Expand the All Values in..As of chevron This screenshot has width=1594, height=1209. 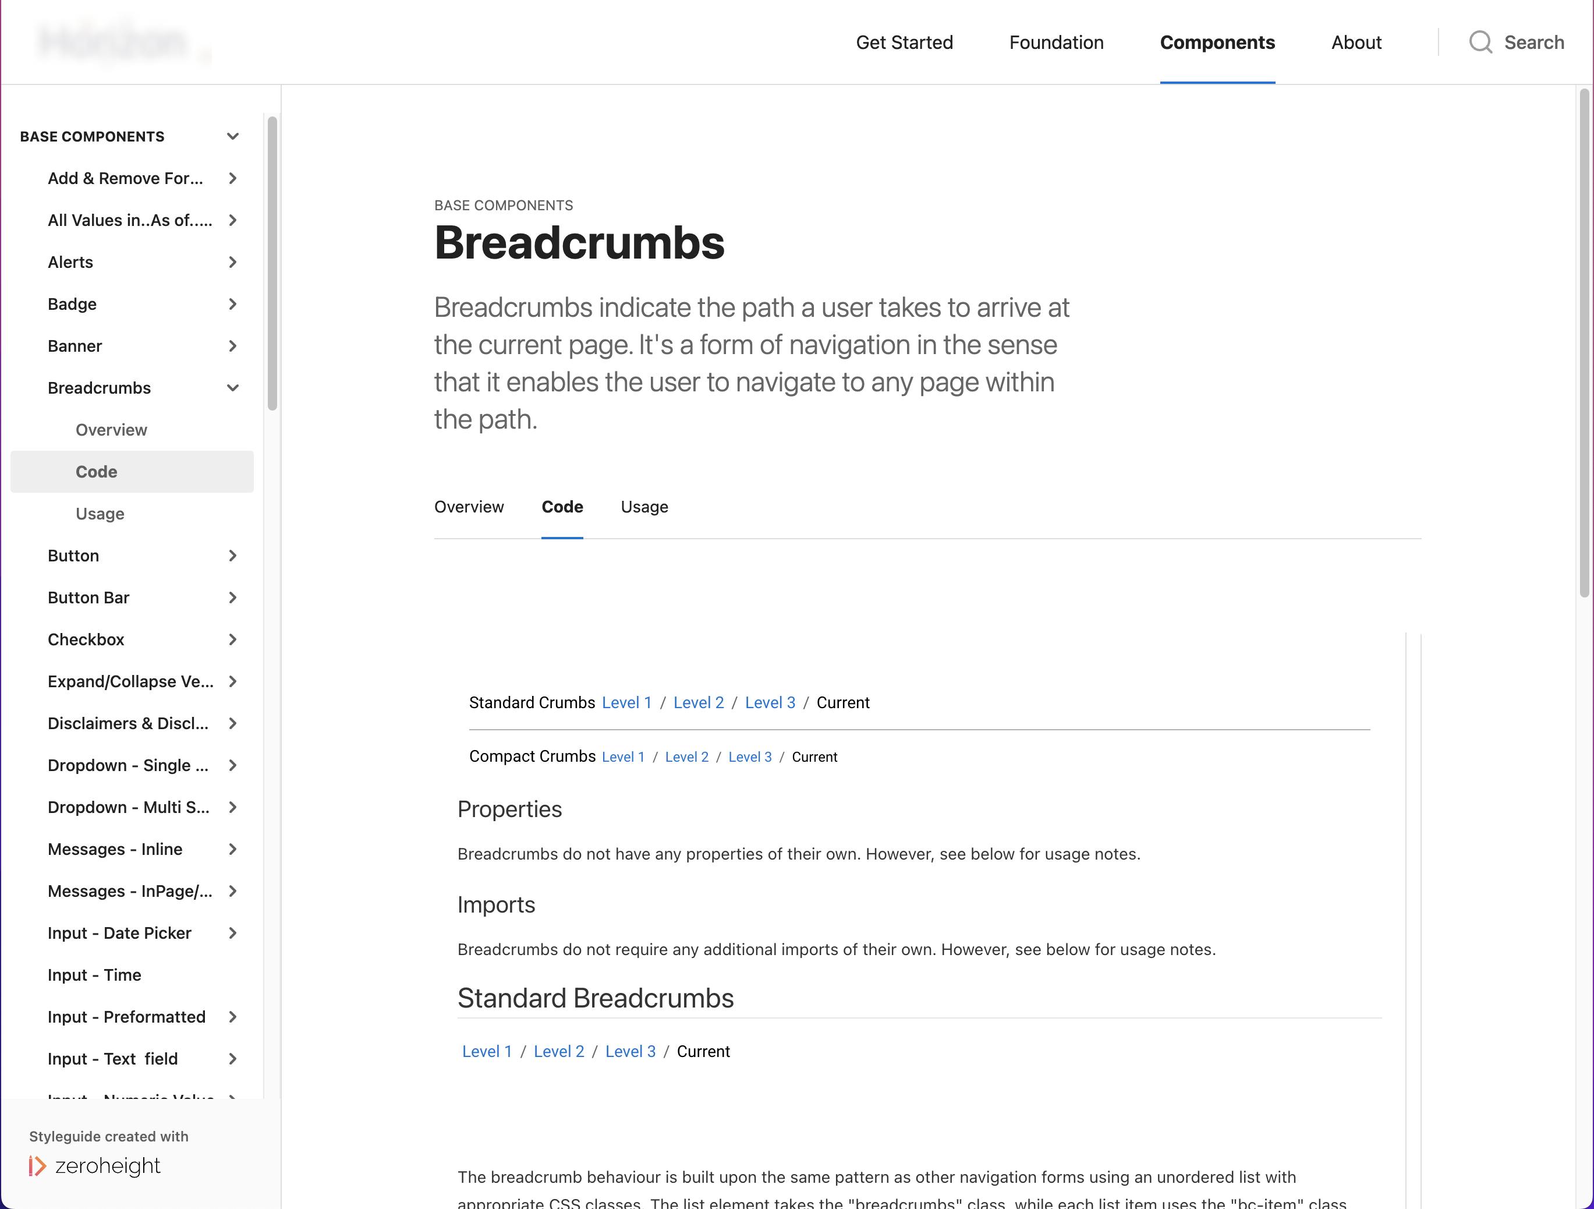coord(232,220)
